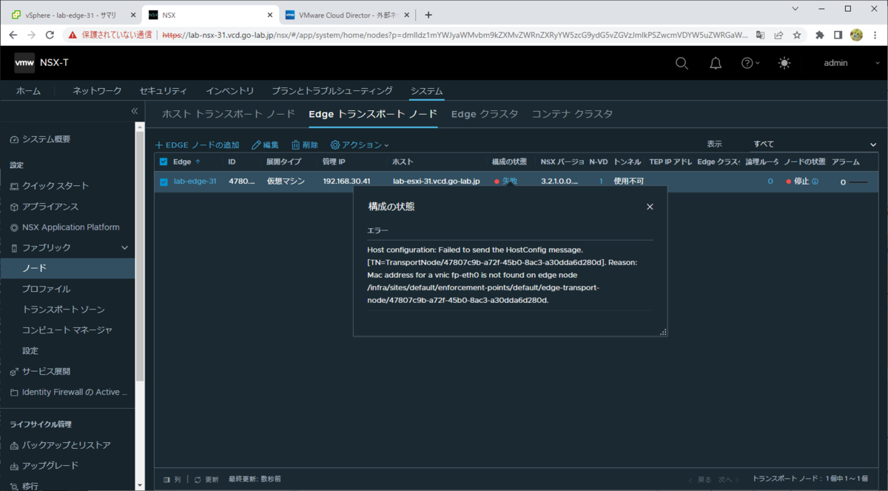
Task: Click the refresh icon in table footer
Action: coord(198,480)
